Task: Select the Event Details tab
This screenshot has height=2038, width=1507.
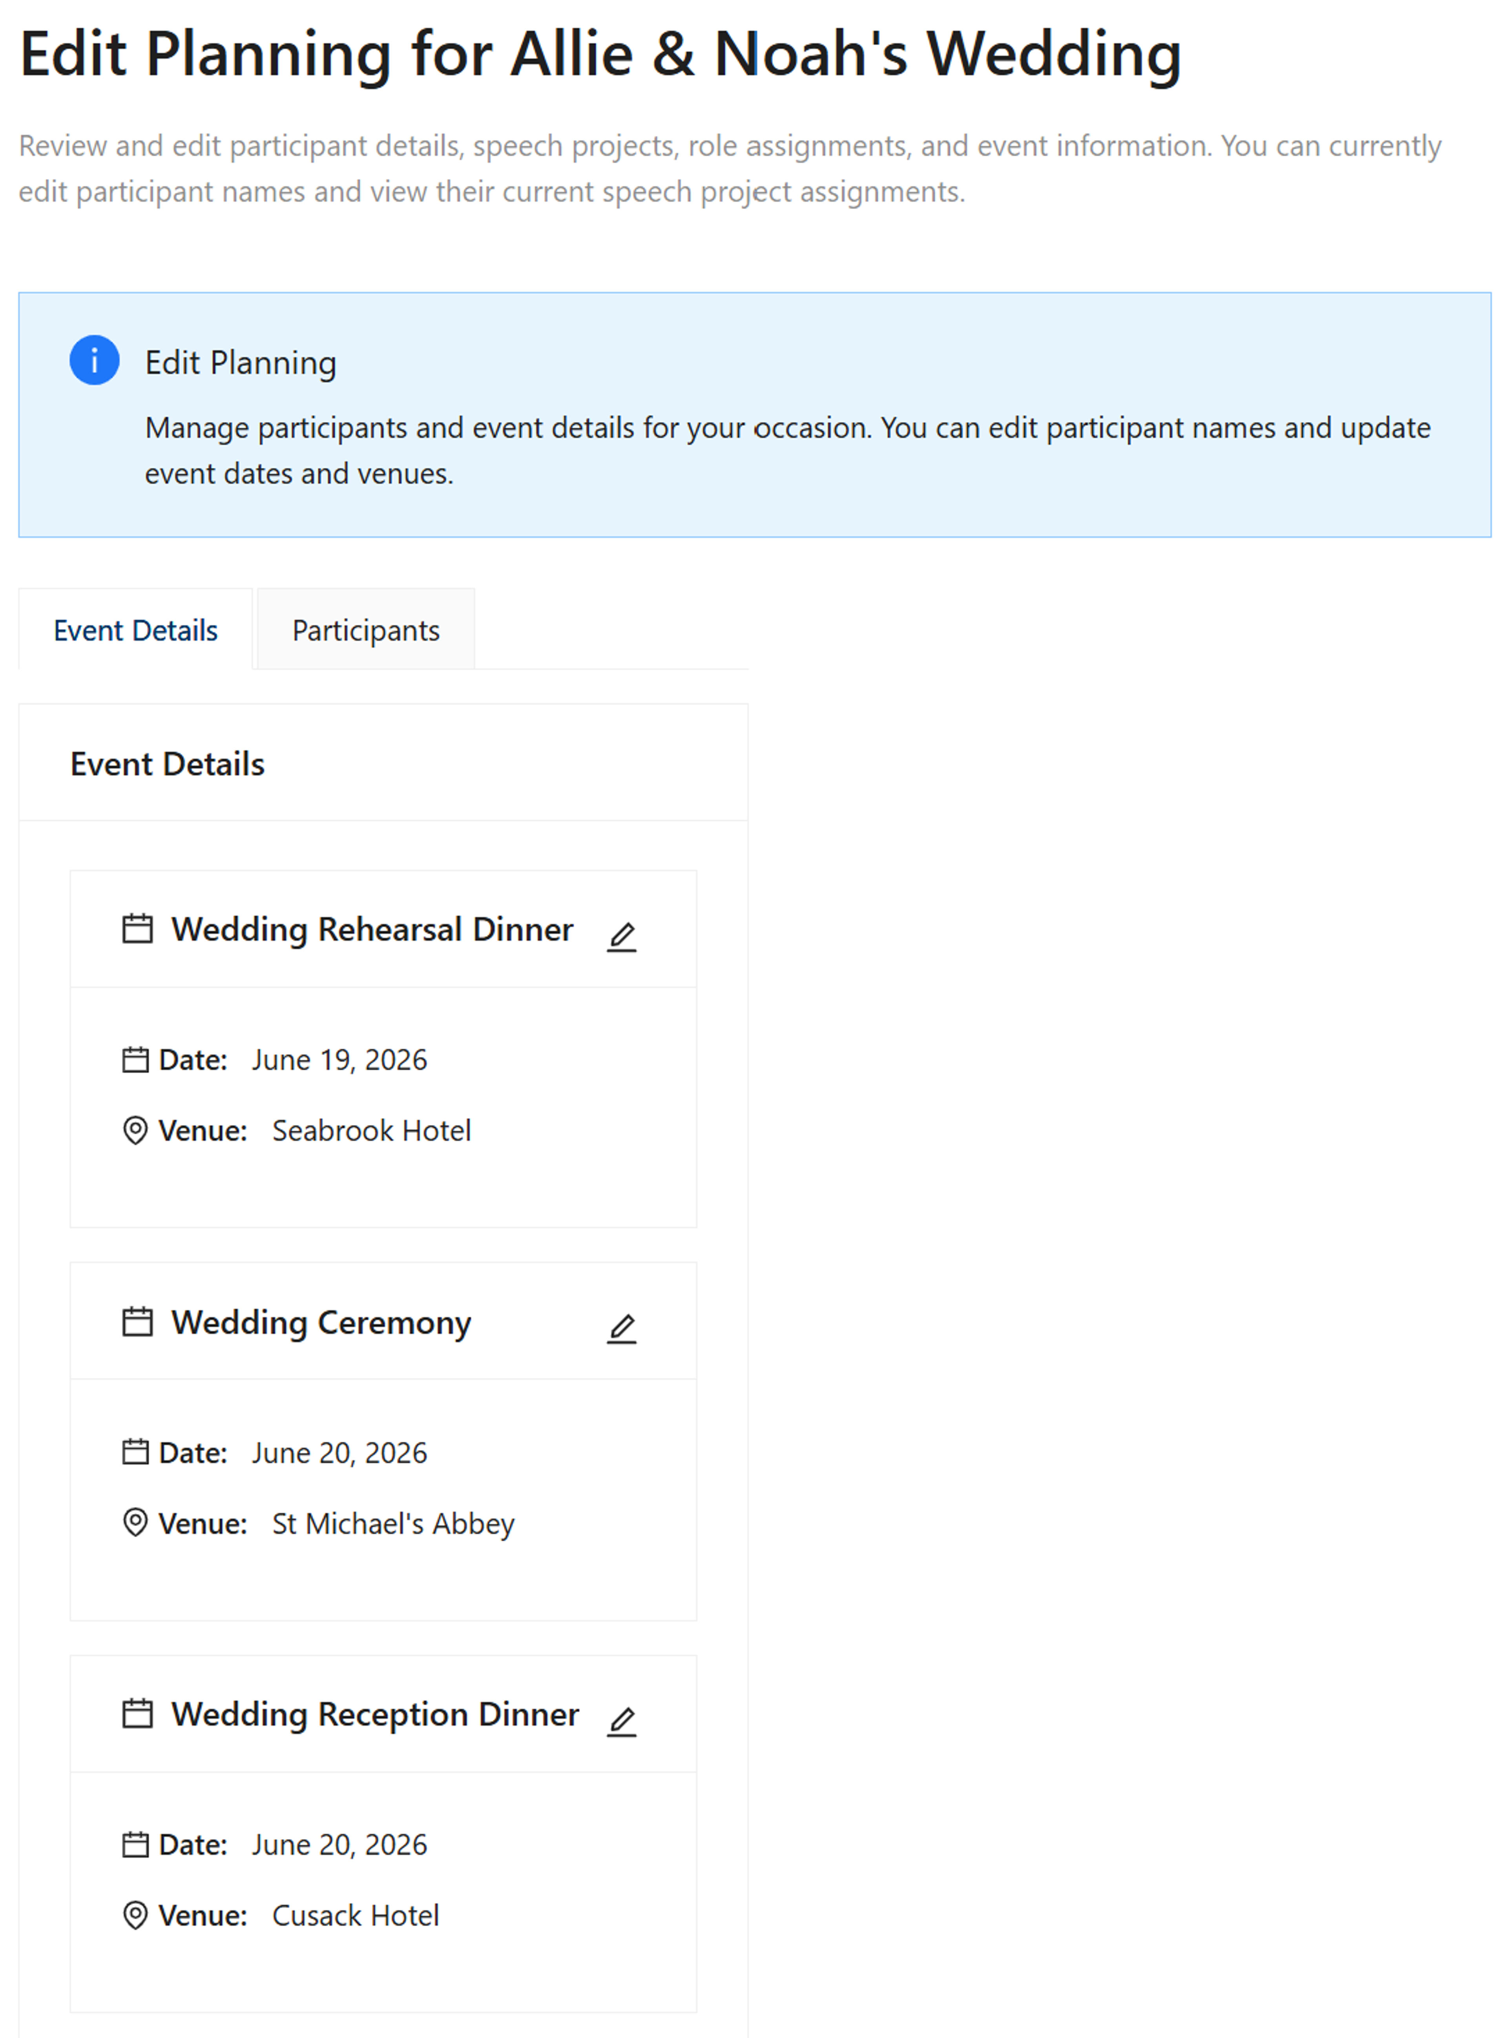Action: 135,630
